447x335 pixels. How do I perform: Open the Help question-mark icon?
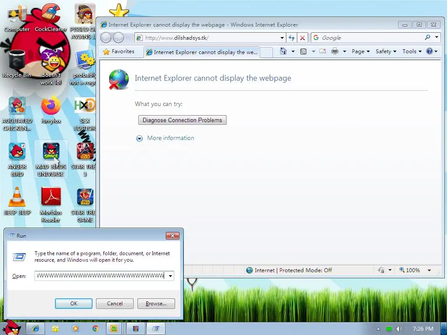click(430, 51)
